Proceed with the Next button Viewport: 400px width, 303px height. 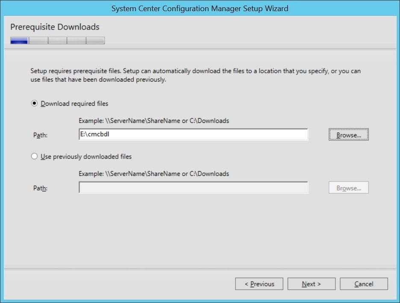tap(312, 284)
